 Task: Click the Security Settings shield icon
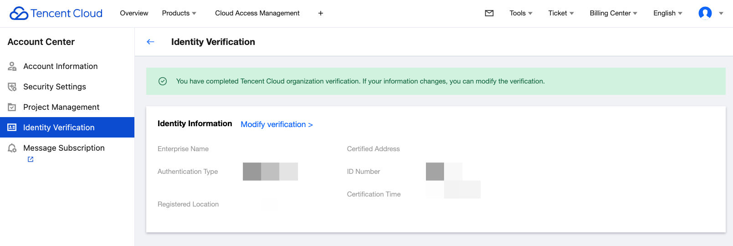pyautogui.click(x=12, y=87)
